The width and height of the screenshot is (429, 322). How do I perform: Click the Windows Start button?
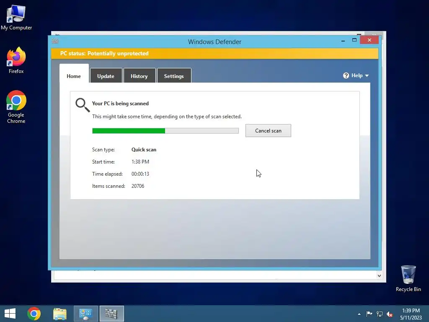10,314
